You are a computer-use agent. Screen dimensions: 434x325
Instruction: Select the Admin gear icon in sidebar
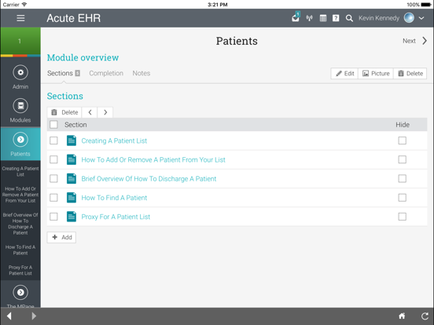click(x=20, y=73)
